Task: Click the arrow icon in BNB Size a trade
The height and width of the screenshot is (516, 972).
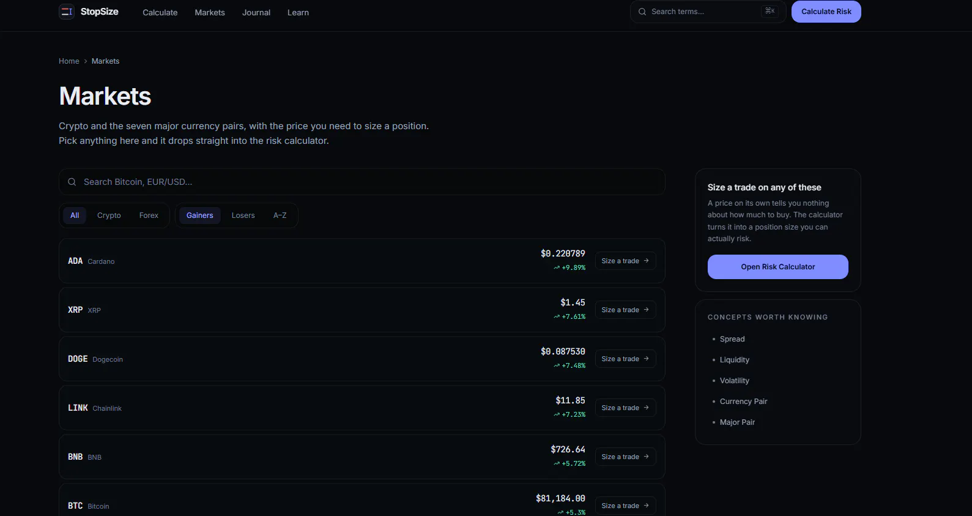Action: click(x=646, y=457)
